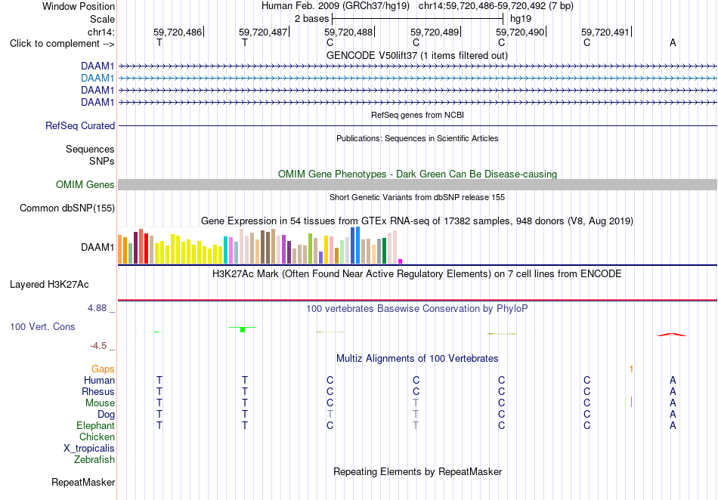Click the '100 Vert. Cons' track label
The image size is (718, 500).
pyautogui.click(x=42, y=326)
